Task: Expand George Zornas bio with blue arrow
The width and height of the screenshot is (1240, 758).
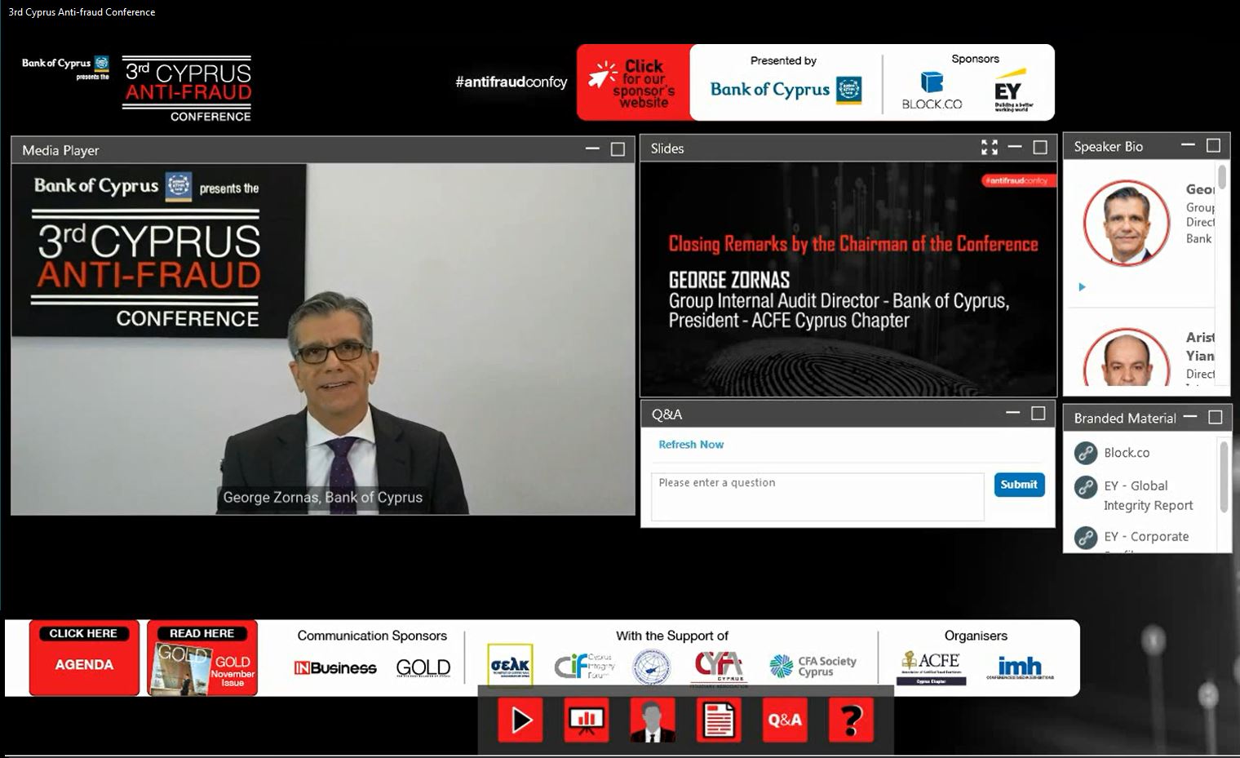Action: pyautogui.click(x=1082, y=287)
